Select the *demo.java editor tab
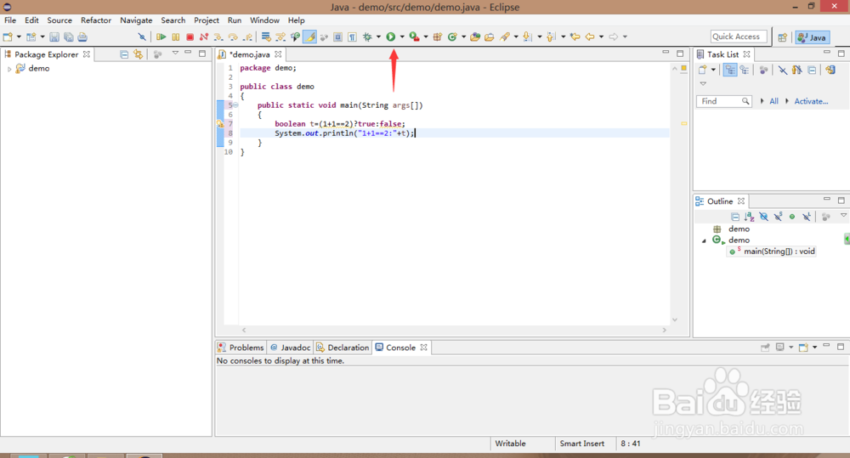 pos(249,54)
